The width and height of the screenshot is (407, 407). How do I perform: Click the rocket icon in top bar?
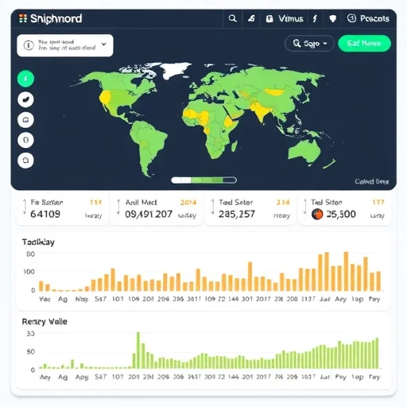tap(251, 18)
